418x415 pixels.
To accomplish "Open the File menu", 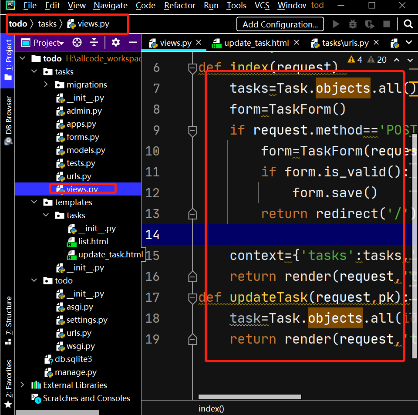I will tap(30, 5).
